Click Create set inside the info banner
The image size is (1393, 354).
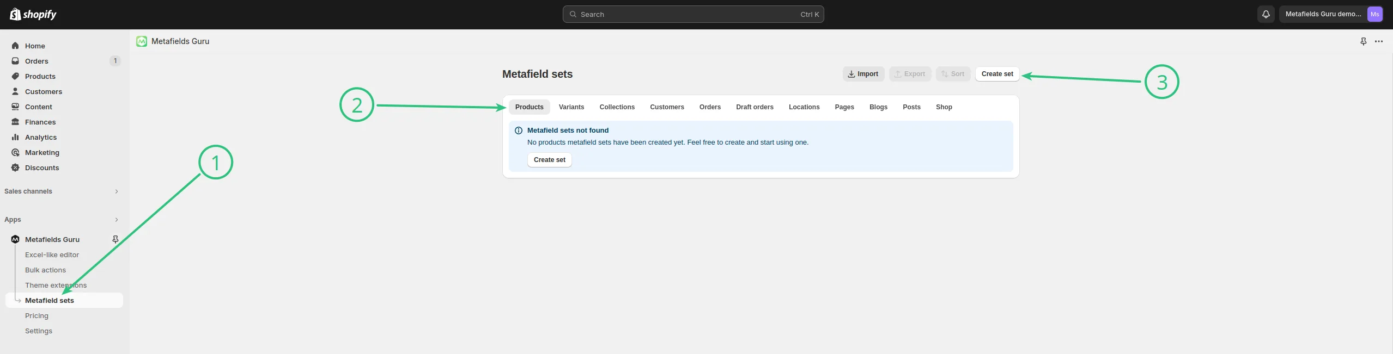(550, 160)
